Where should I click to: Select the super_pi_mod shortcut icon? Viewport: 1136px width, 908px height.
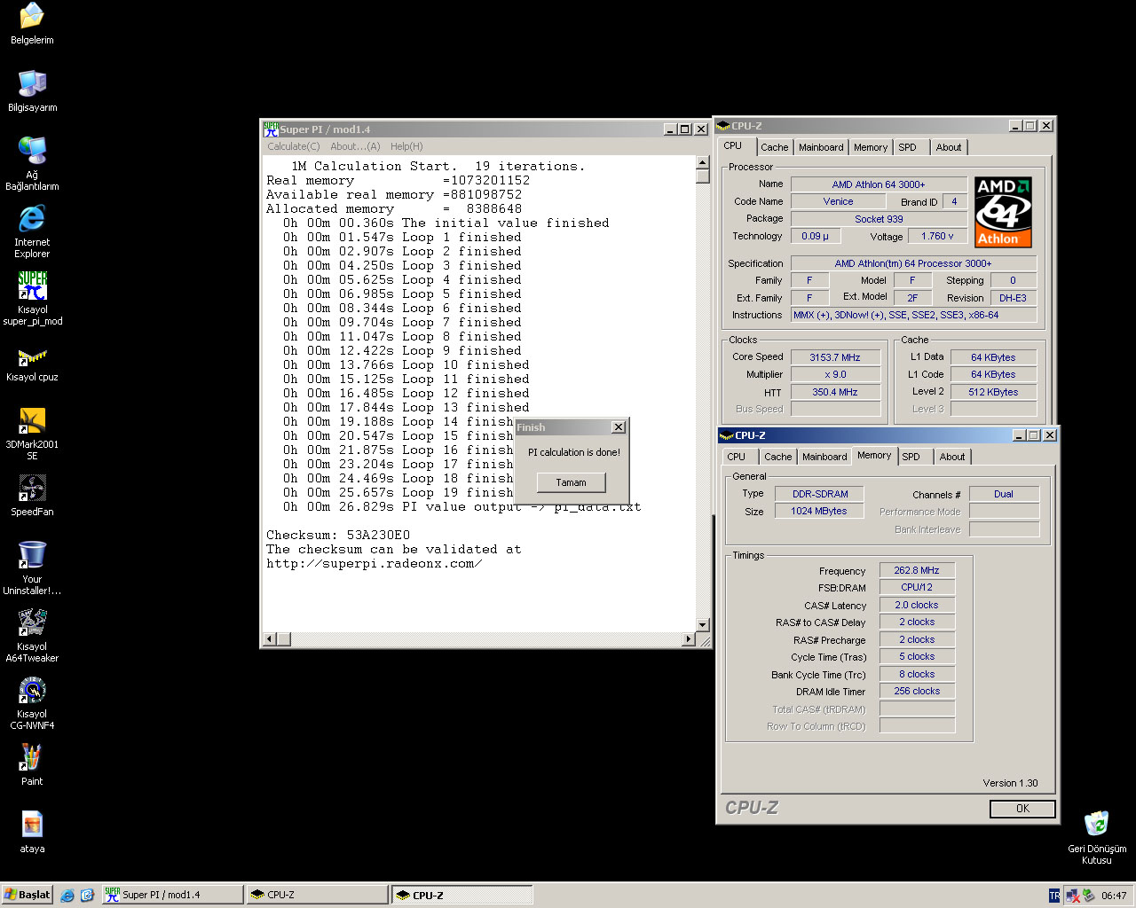point(32,286)
